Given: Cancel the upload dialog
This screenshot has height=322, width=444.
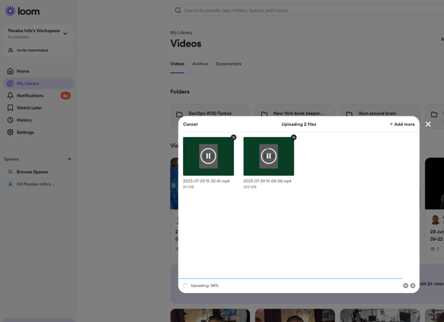Looking at the screenshot, I should (x=190, y=124).
